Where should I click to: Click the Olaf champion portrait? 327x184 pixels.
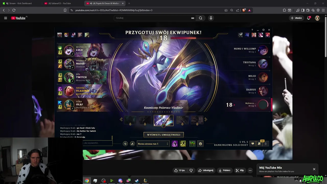69,105
